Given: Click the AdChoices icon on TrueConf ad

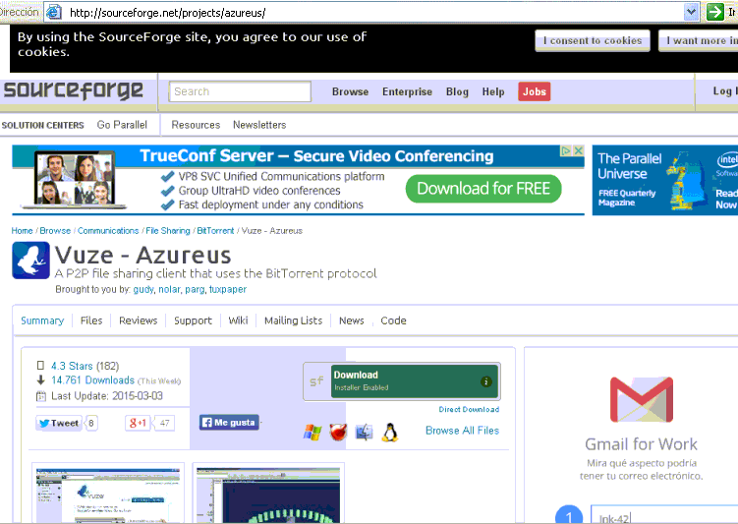Looking at the screenshot, I should (x=565, y=150).
